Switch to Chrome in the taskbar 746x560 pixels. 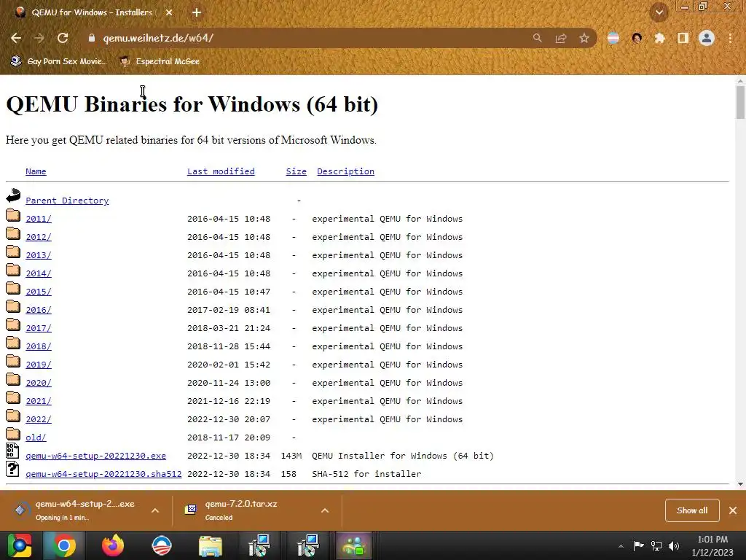64,545
